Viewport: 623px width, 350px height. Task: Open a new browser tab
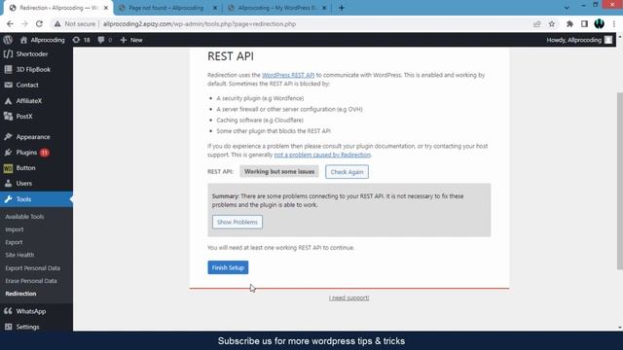(342, 8)
